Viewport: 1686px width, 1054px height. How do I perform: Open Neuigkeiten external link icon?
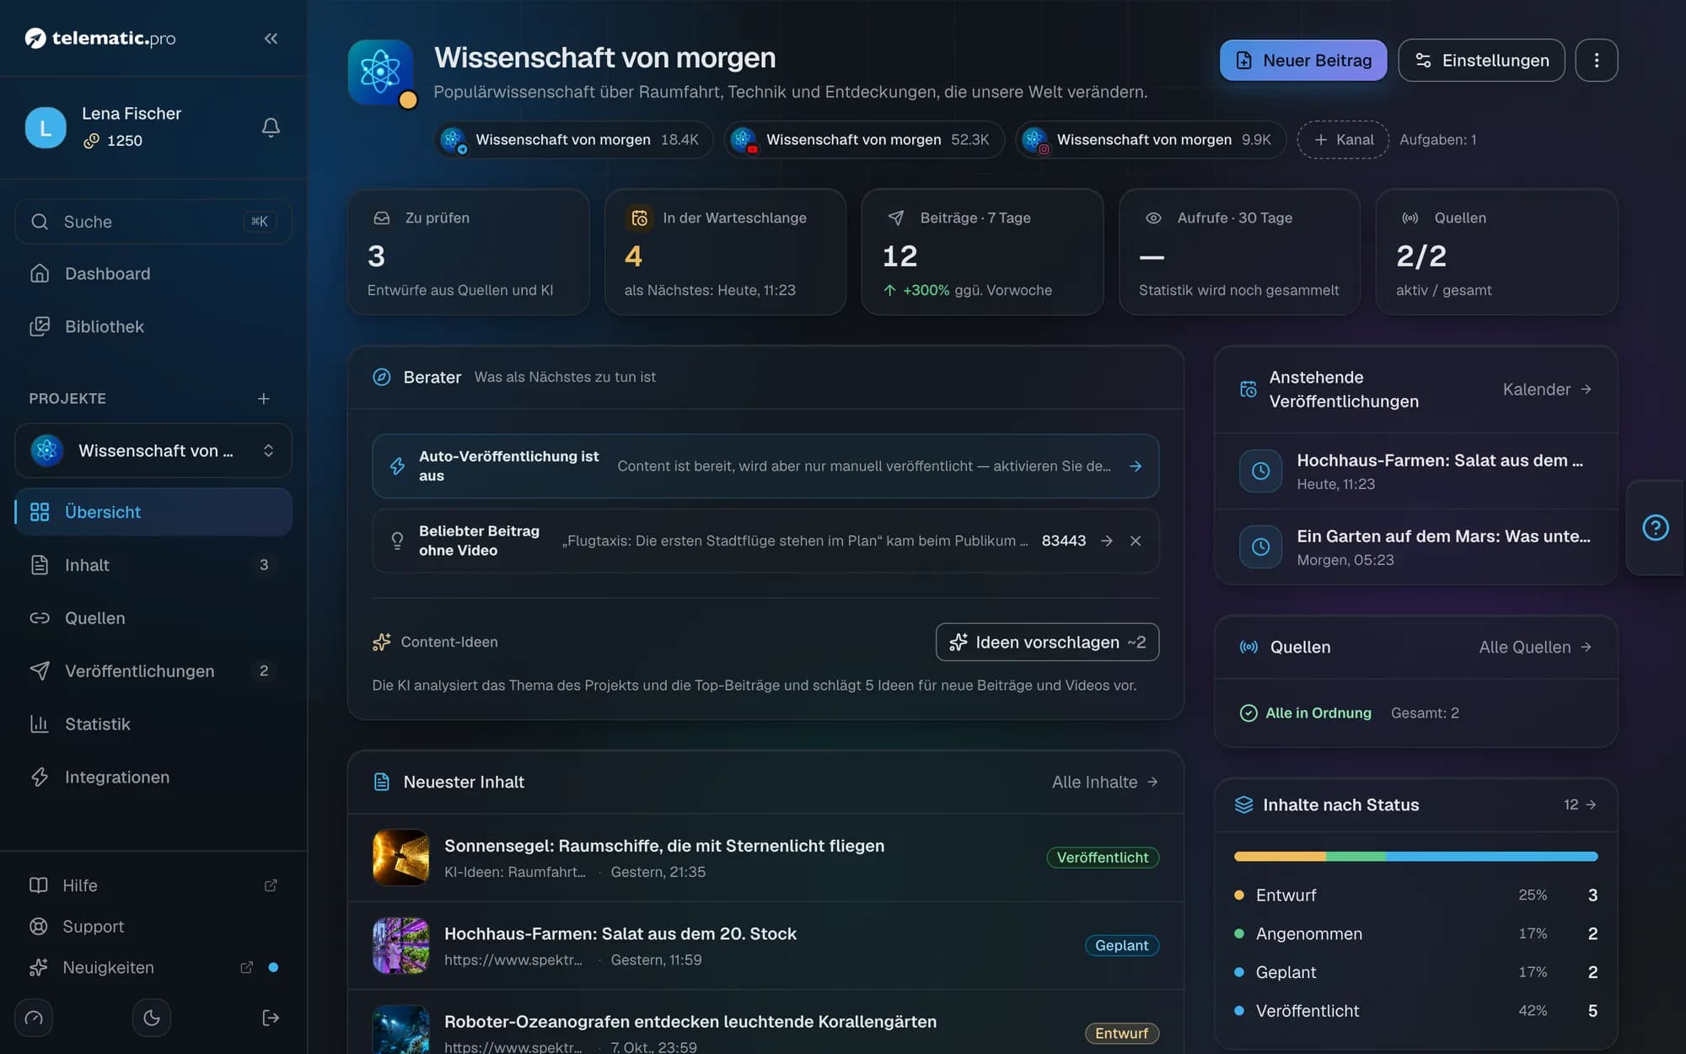point(246,967)
